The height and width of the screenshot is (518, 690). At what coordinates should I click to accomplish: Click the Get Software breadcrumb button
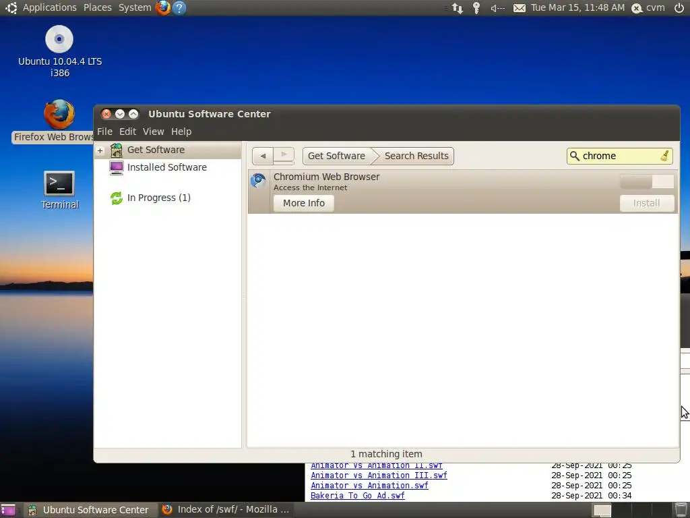coord(337,156)
